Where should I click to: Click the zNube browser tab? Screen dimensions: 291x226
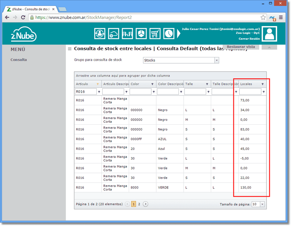tap(31, 9)
